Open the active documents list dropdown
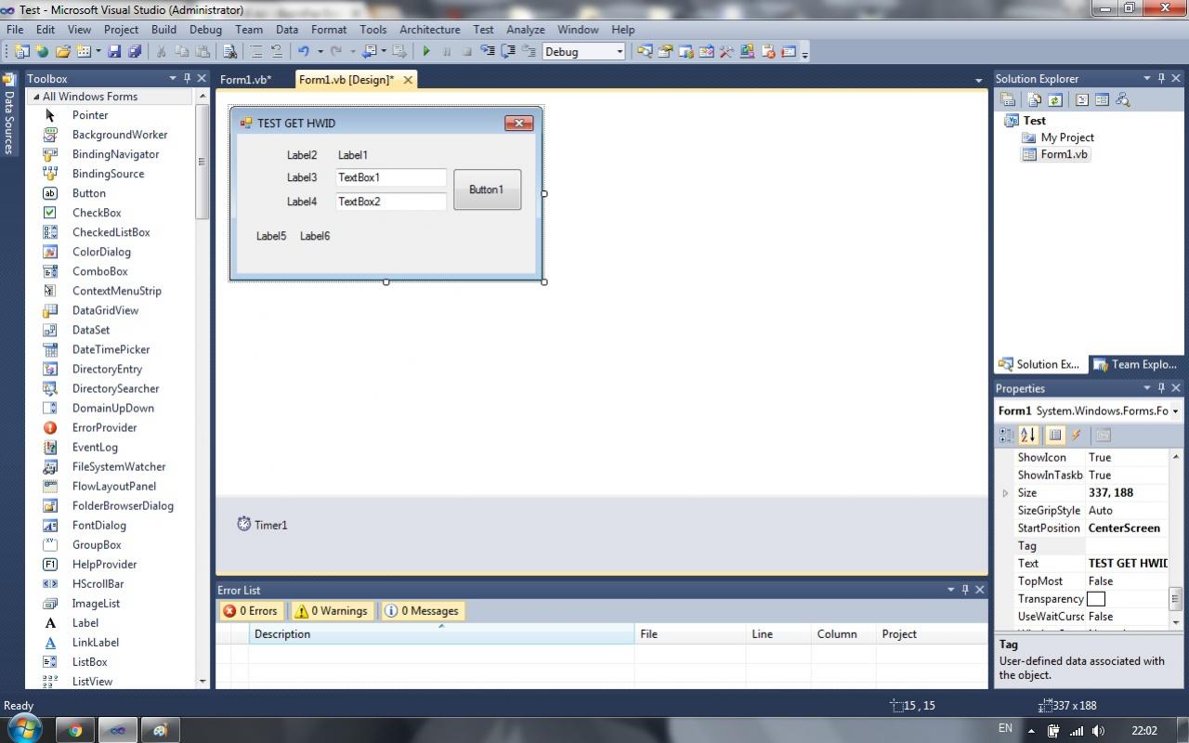The width and height of the screenshot is (1189, 743). (978, 81)
